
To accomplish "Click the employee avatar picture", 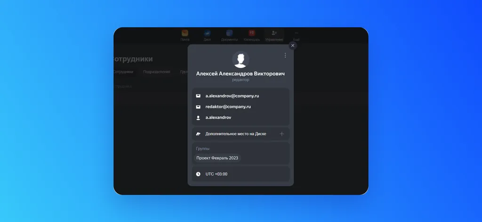I will click(241, 60).
